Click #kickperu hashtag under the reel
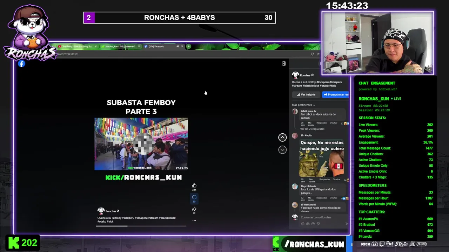 (128, 218)
